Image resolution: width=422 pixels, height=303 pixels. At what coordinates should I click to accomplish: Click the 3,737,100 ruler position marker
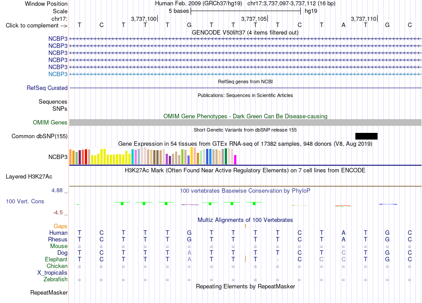143,19
